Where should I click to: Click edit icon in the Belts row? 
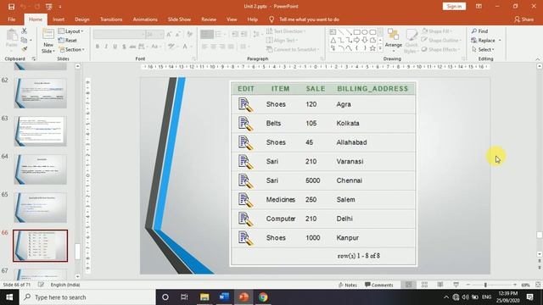245,124
